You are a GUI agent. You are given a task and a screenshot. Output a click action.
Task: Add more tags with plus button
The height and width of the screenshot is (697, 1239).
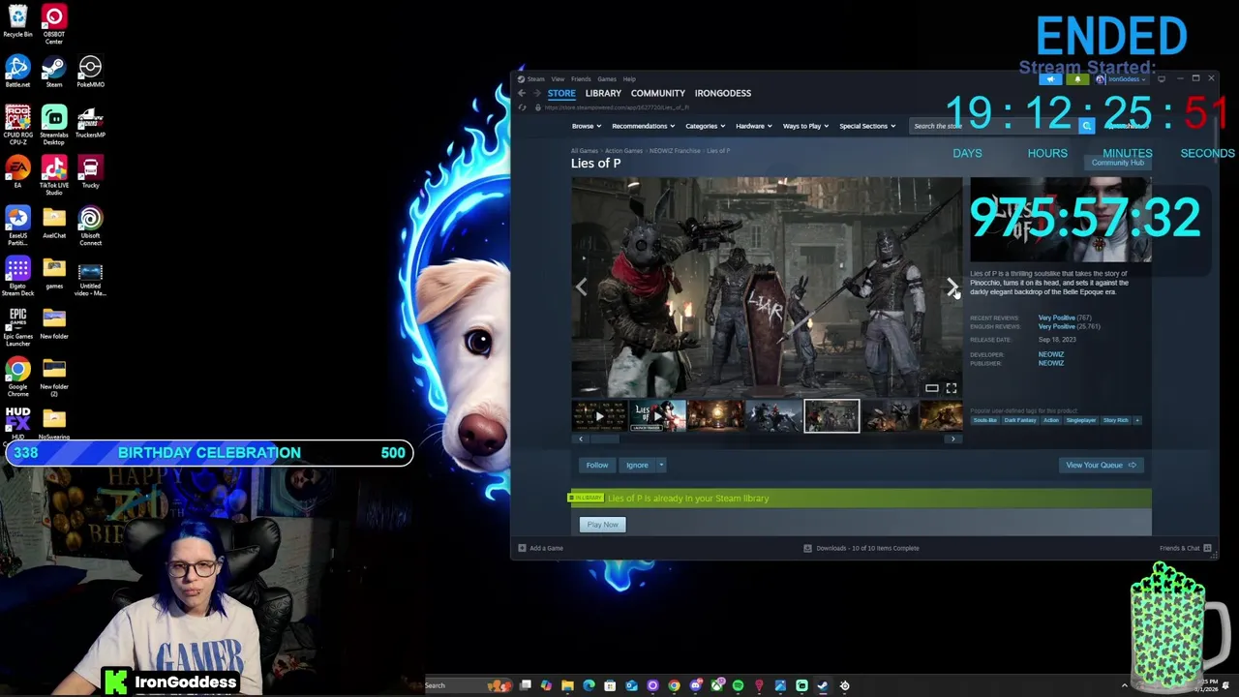coord(1137,420)
